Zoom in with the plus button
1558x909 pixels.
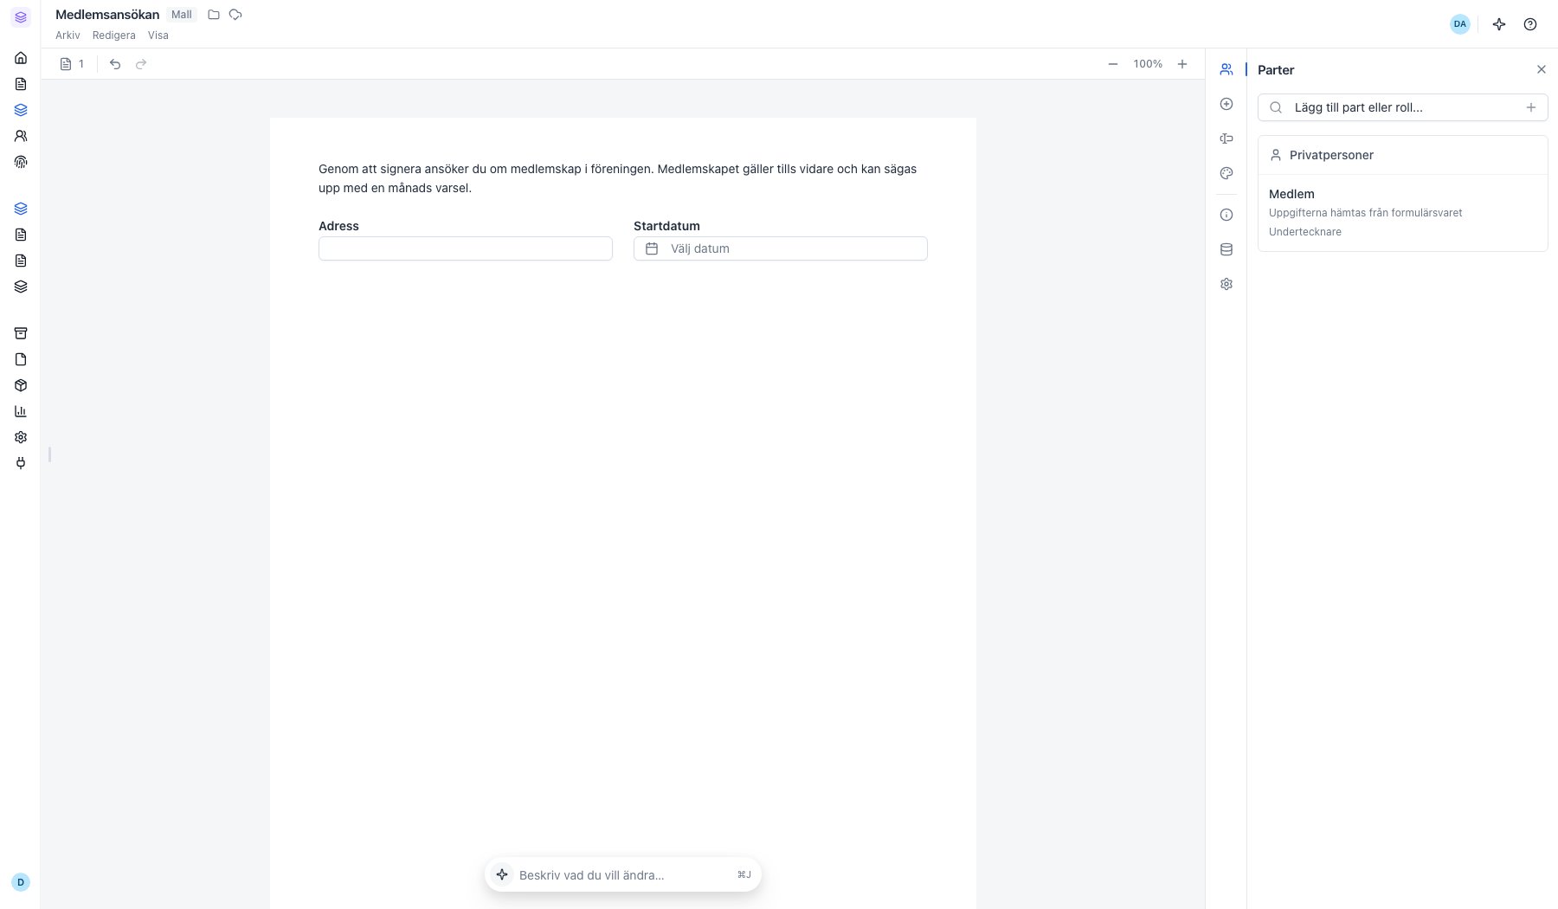tap(1182, 64)
